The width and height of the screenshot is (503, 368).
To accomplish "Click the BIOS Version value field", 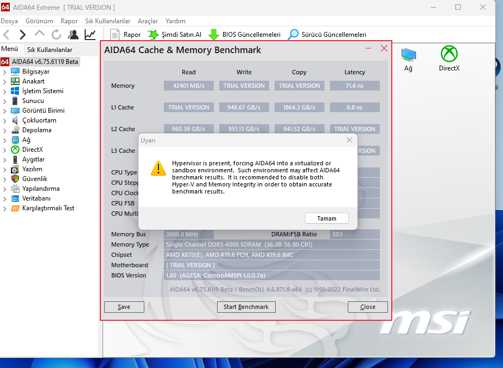I will [x=272, y=275].
